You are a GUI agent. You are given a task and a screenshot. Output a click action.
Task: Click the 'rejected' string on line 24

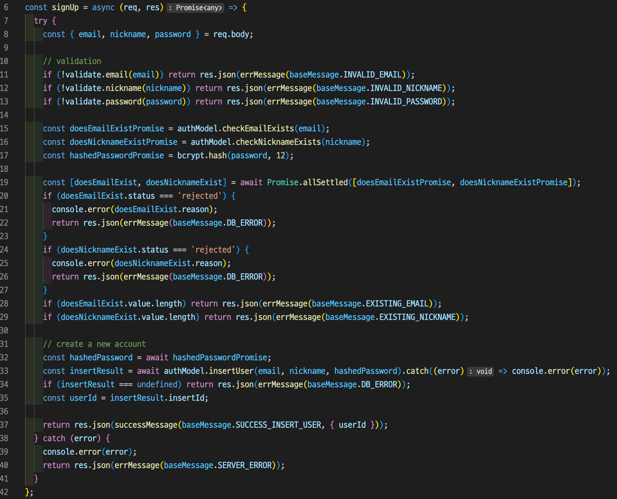213,249
